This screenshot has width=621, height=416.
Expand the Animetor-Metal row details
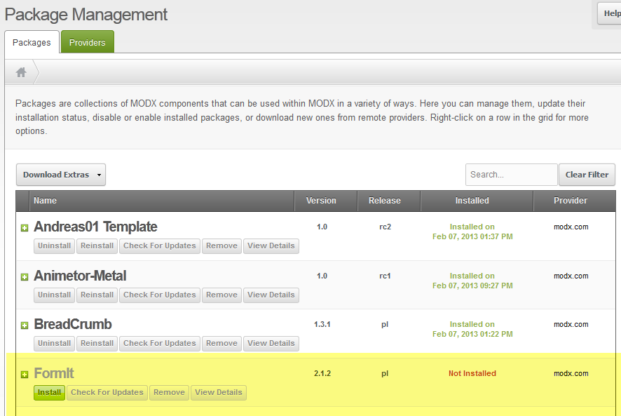pyautogui.click(x=25, y=277)
